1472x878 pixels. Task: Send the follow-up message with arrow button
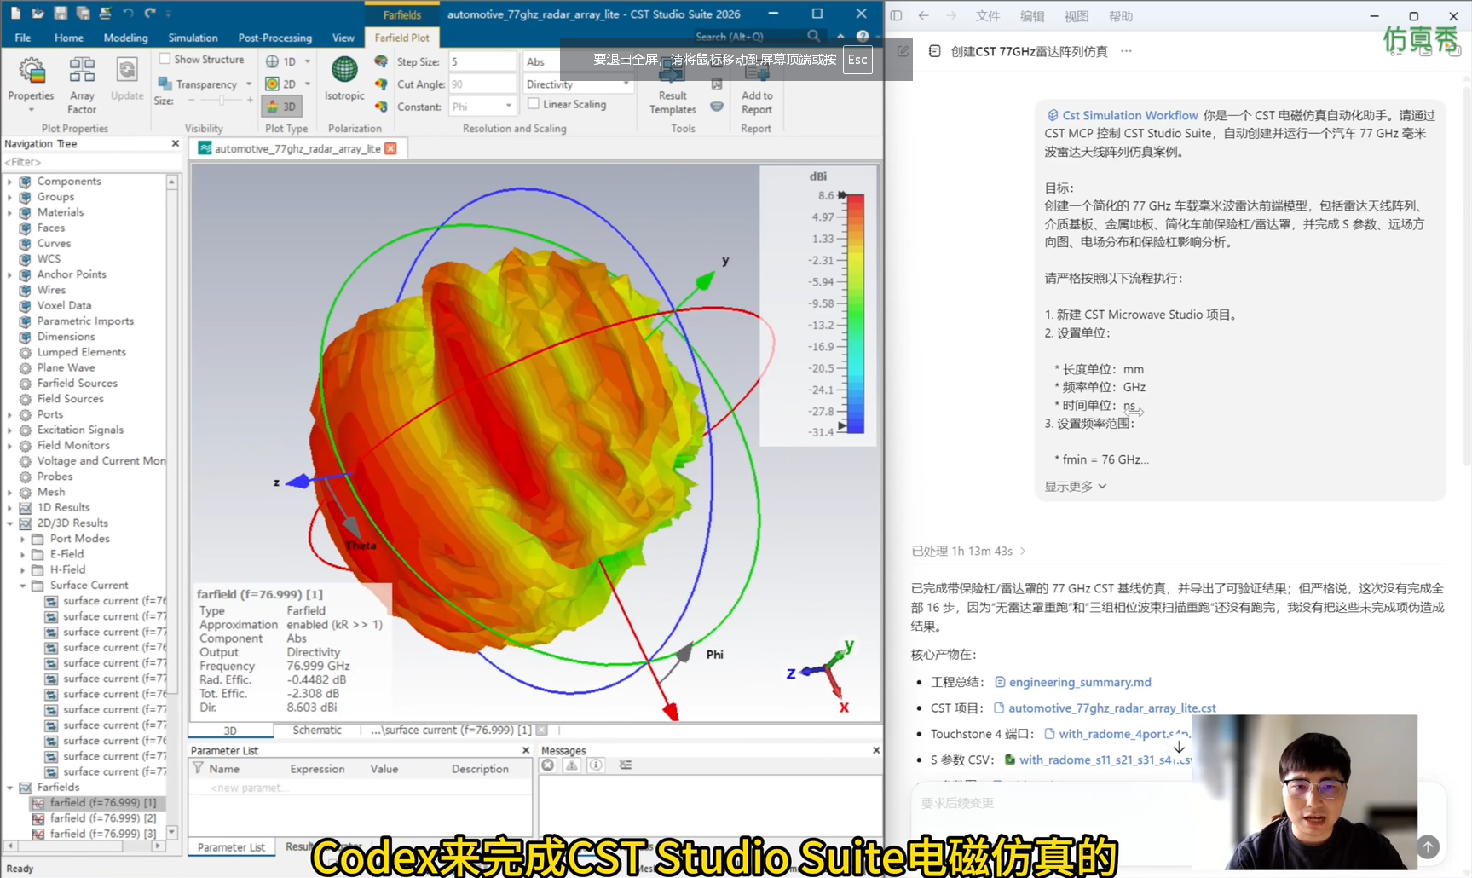click(1428, 846)
